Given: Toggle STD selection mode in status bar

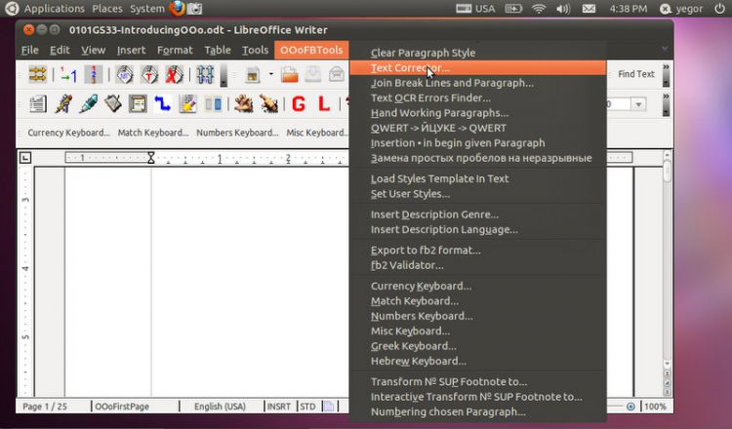Looking at the screenshot, I should (x=307, y=407).
